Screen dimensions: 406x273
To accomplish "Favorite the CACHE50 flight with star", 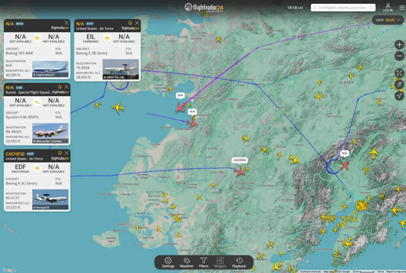I will pyautogui.click(x=60, y=153).
